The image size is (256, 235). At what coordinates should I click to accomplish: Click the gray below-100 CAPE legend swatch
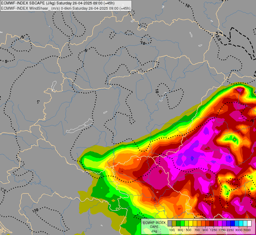tap(170, 224)
